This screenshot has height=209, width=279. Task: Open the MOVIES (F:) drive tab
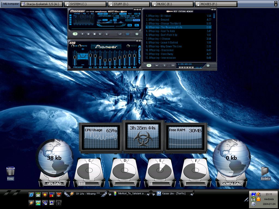click(216, 4)
